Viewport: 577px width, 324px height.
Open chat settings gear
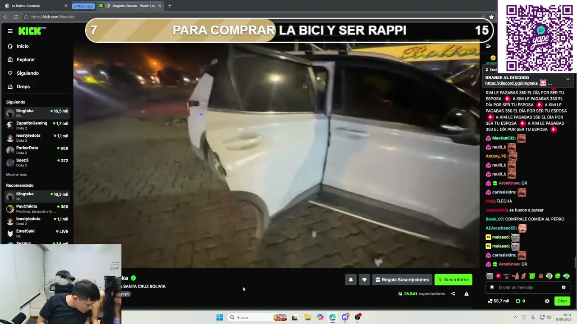pyautogui.click(x=547, y=301)
